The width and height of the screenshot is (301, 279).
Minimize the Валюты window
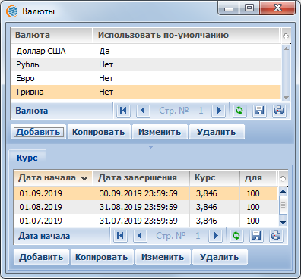(x=229, y=9)
